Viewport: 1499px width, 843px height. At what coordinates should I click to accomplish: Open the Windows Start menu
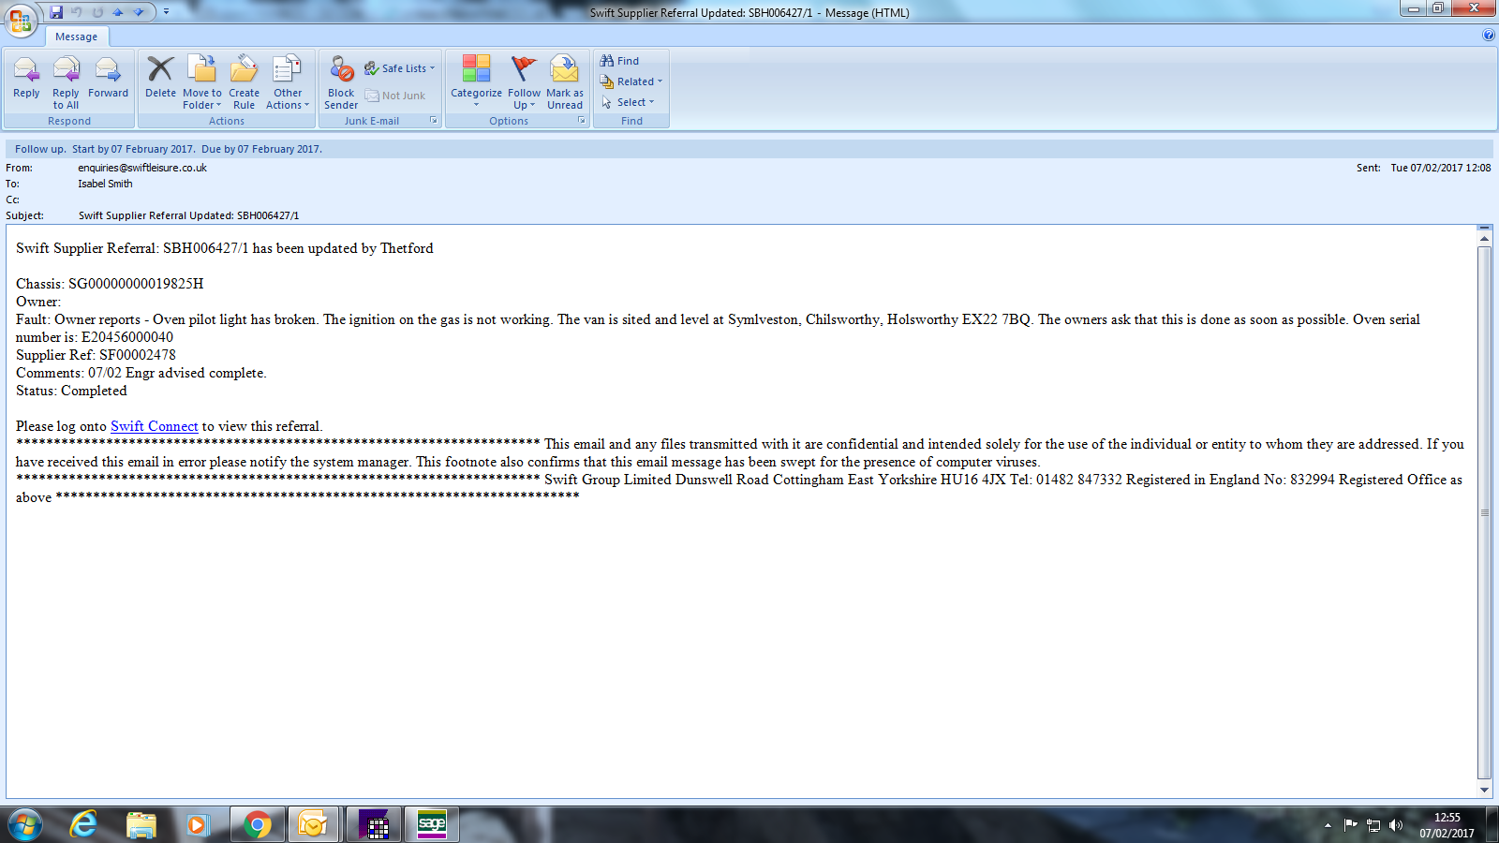tap(23, 824)
